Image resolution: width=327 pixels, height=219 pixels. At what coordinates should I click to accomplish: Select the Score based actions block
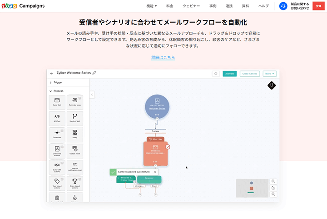pyautogui.click(x=75, y=184)
